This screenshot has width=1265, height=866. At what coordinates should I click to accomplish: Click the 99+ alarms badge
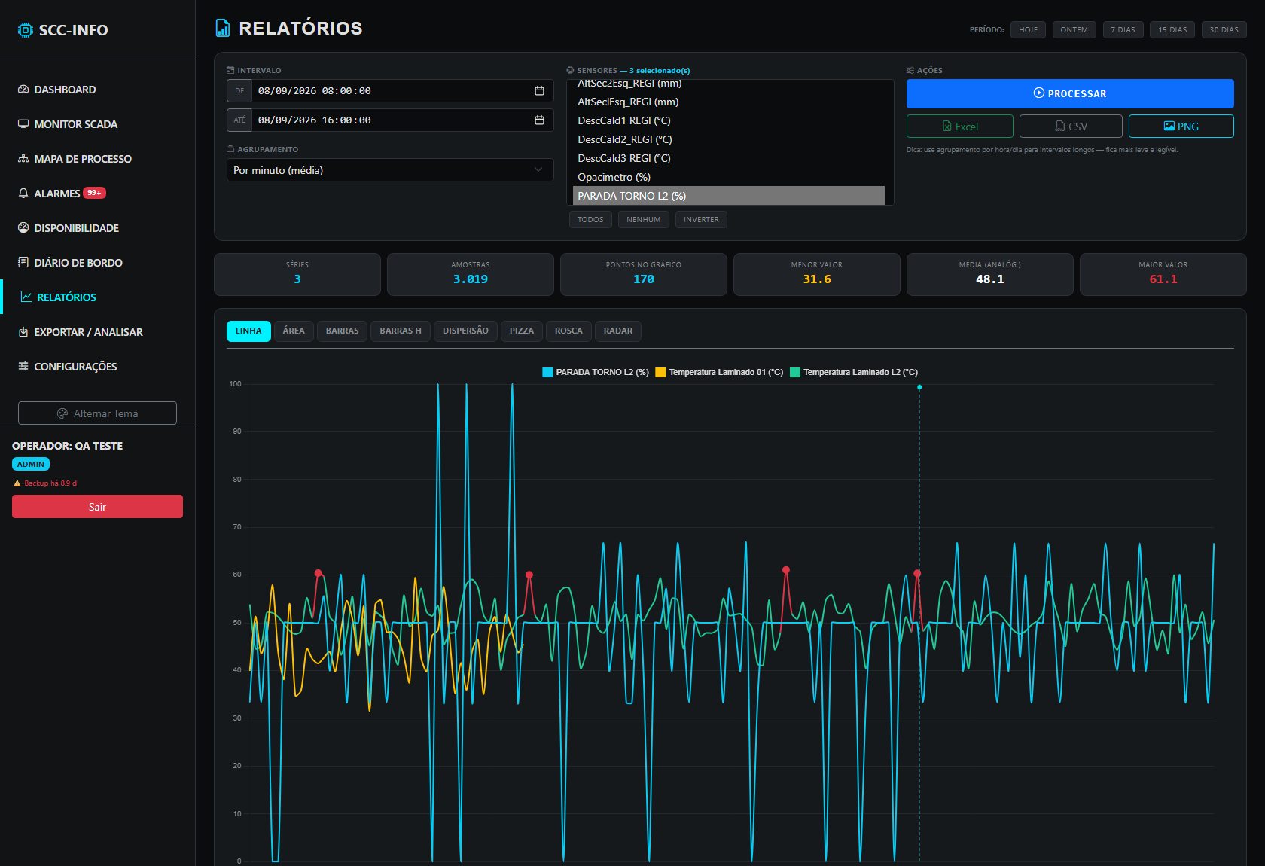point(94,193)
